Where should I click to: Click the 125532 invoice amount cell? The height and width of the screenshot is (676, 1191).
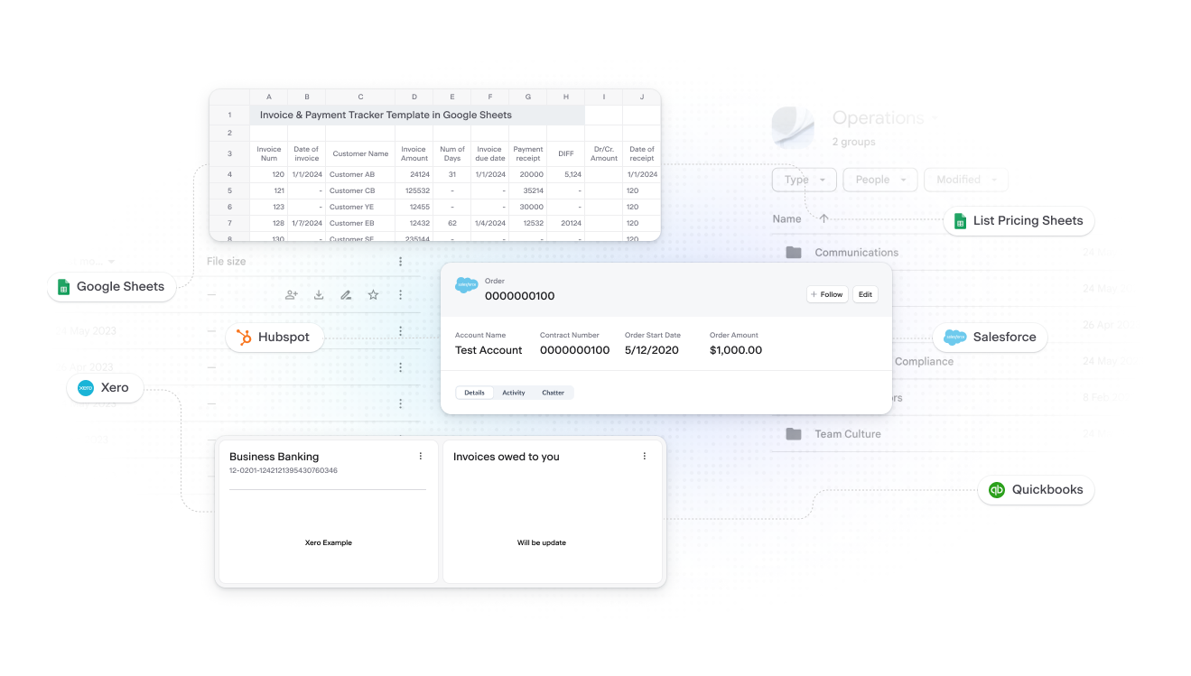[x=414, y=191]
